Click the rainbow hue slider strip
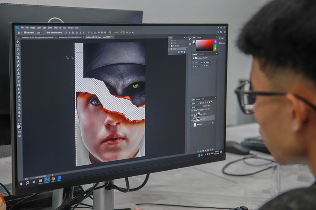The image size is (316, 210). tap(215, 45)
